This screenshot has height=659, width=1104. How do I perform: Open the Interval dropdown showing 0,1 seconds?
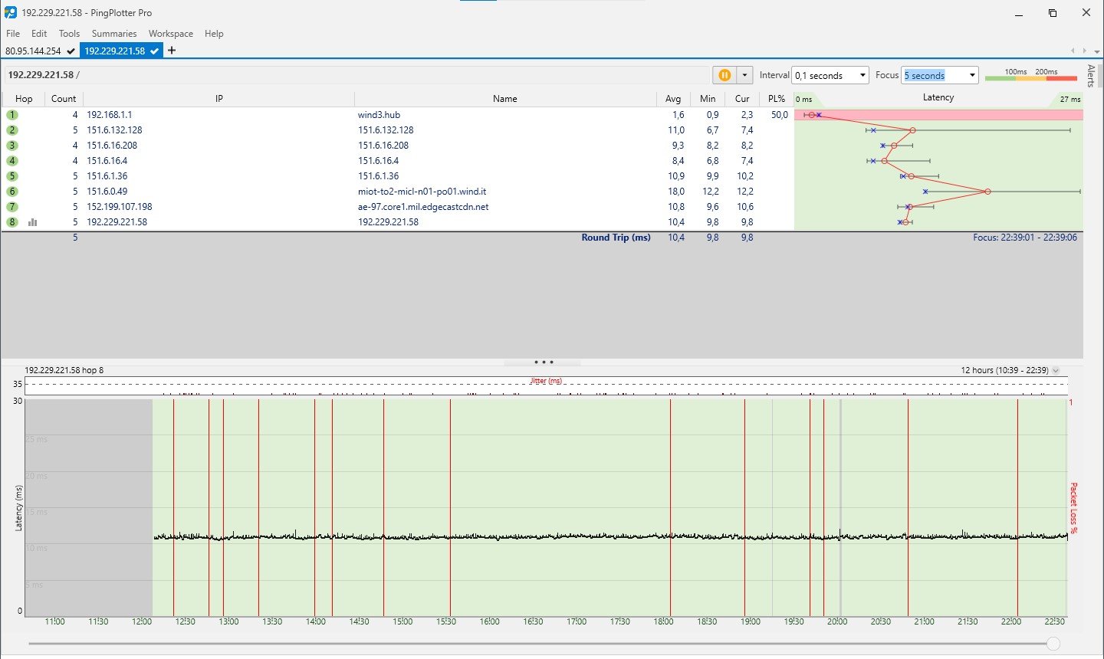[x=863, y=75]
